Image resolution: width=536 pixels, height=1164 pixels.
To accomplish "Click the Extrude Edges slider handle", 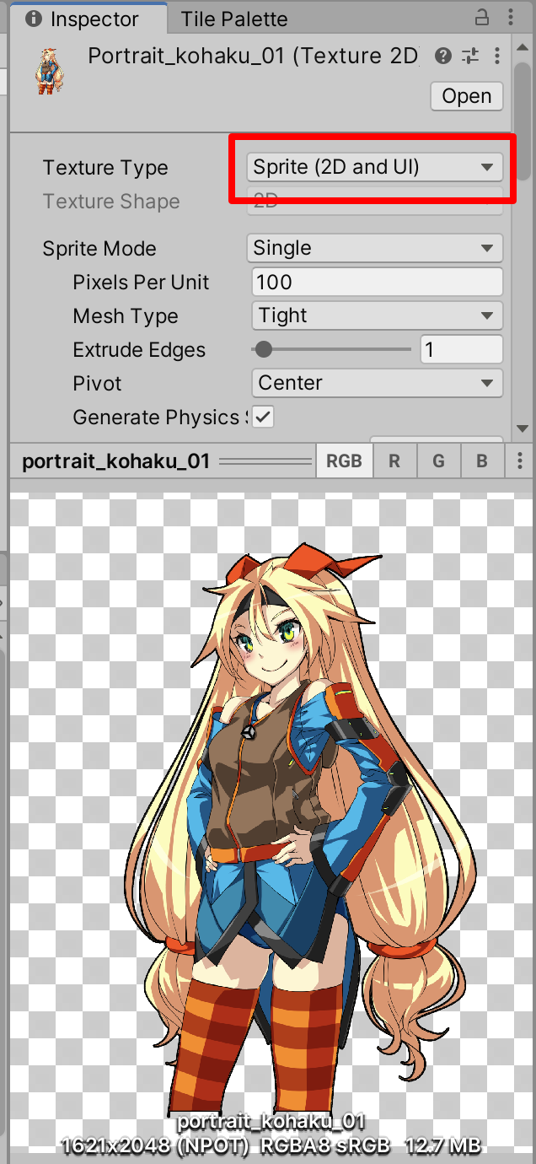I will pyautogui.click(x=264, y=349).
